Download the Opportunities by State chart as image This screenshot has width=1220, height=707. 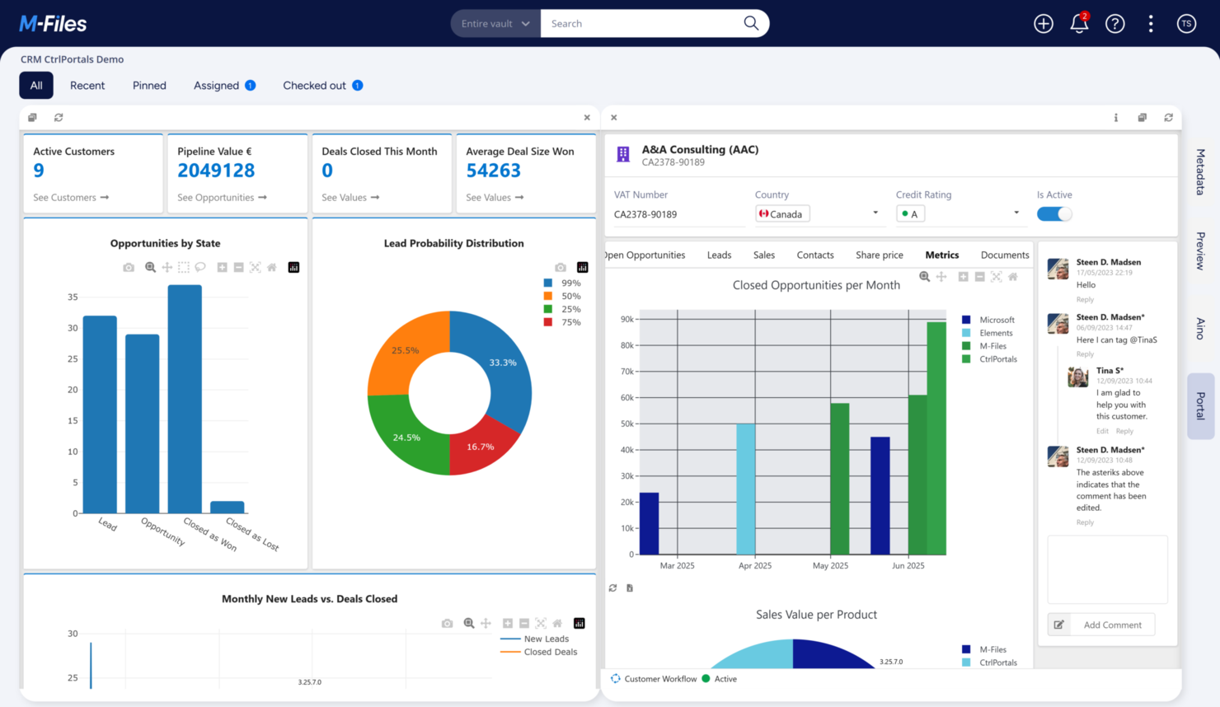click(127, 267)
